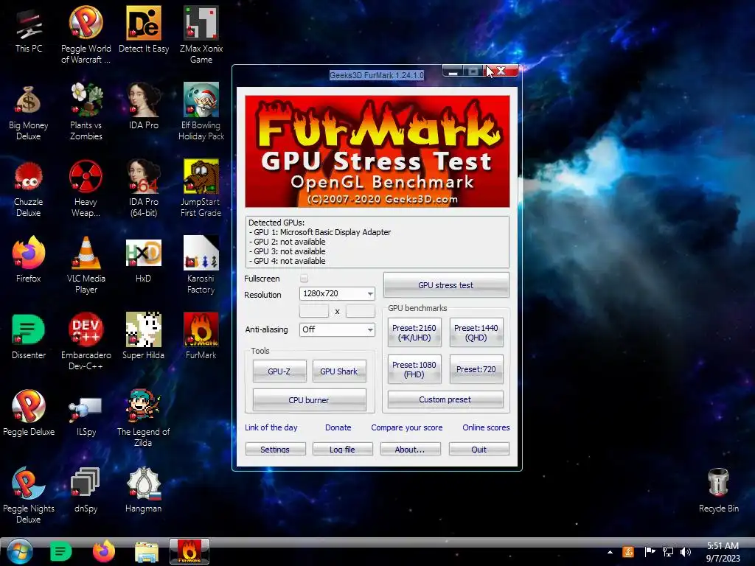Image resolution: width=755 pixels, height=566 pixels.
Task: Run the Preset:2160 (4K/UHD) benchmark
Action: 414,332
